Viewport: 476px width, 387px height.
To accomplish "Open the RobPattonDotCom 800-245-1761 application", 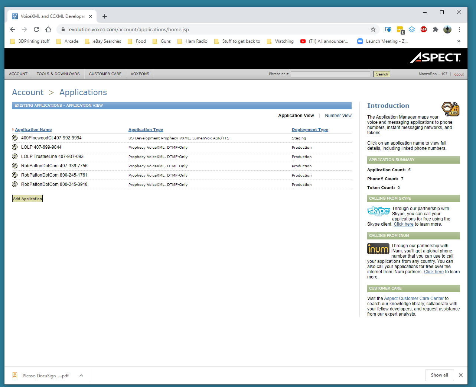I will click(x=54, y=175).
